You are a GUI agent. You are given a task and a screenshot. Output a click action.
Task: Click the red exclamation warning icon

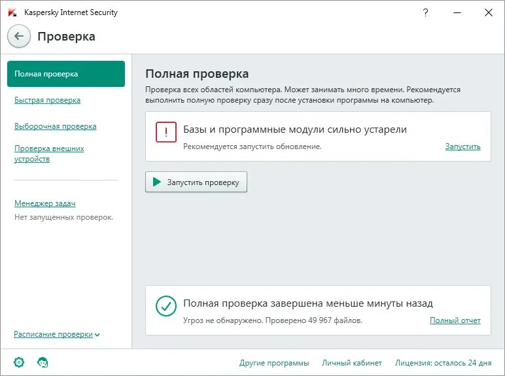(166, 132)
